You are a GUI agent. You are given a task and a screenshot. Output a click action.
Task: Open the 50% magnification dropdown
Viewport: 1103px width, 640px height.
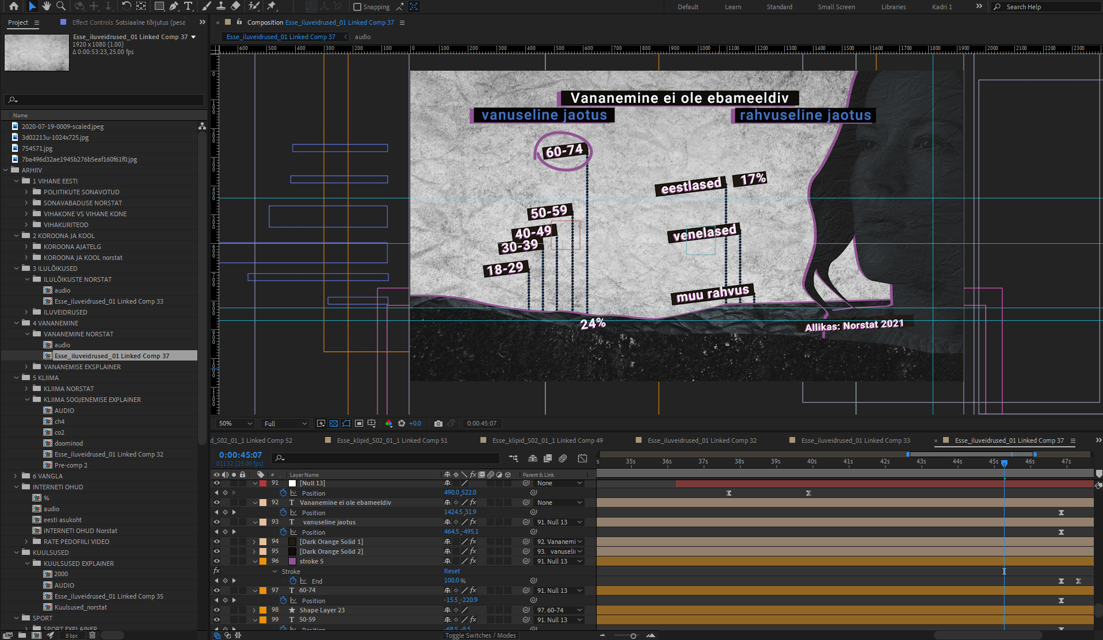(x=235, y=424)
